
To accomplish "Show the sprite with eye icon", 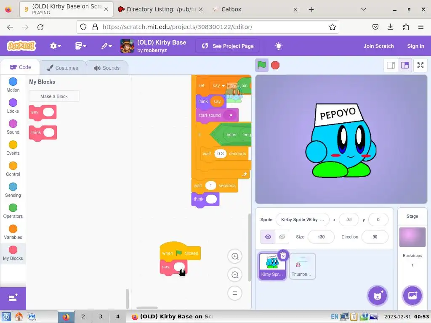I will point(268,237).
